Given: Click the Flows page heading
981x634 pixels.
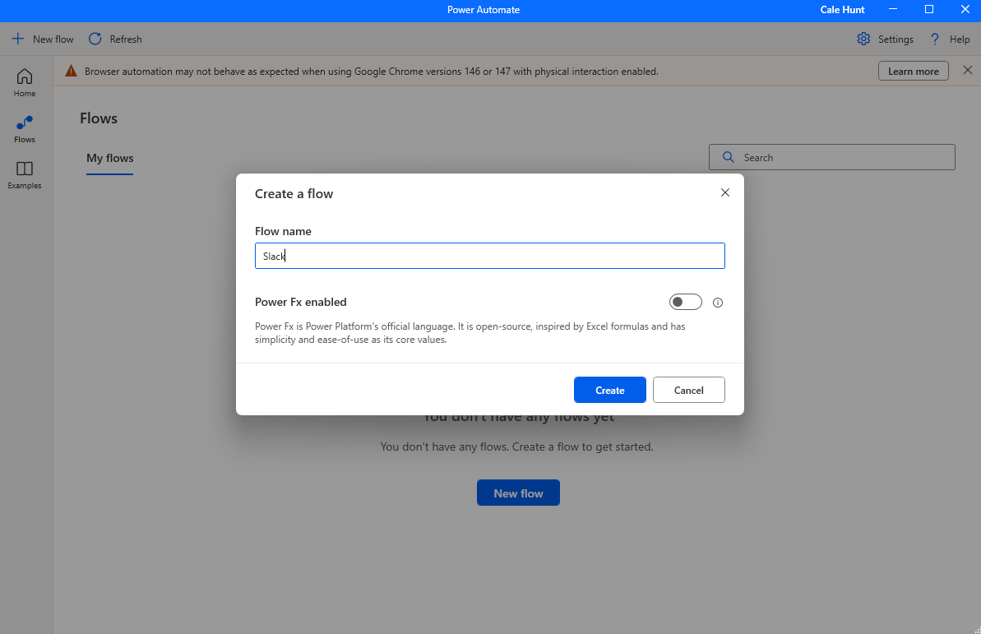Looking at the screenshot, I should point(98,118).
